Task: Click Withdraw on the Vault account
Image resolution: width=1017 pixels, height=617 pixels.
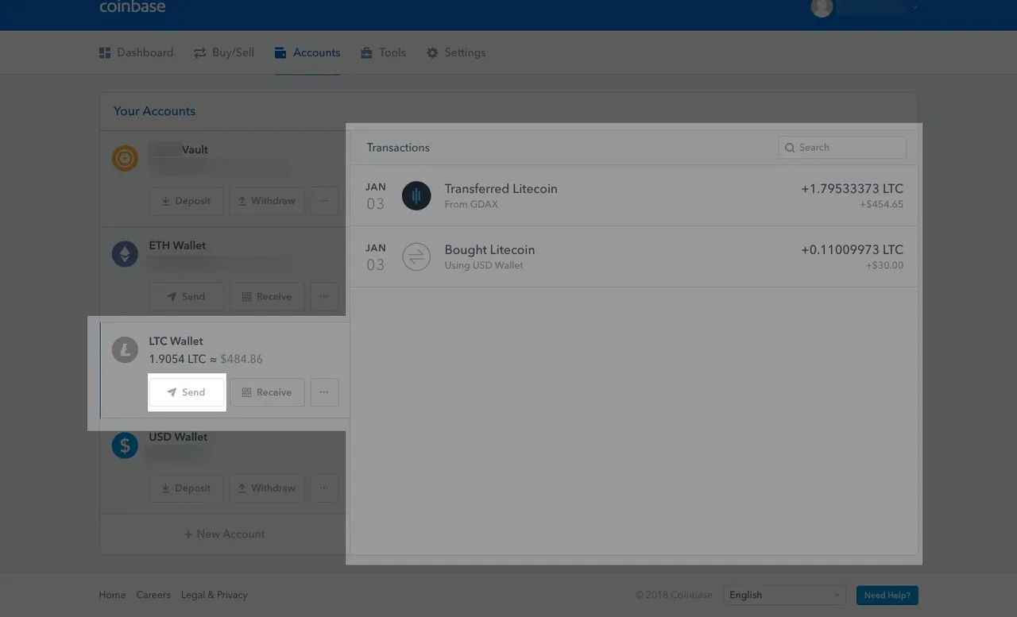Action: click(267, 201)
